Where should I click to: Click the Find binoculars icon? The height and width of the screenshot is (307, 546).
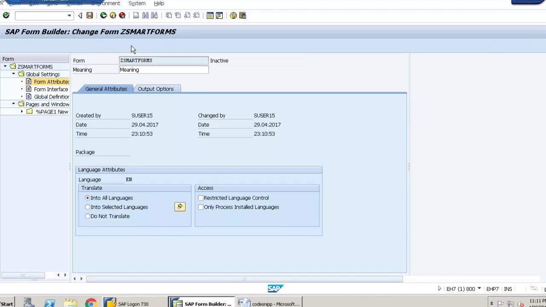coord(145,15)
